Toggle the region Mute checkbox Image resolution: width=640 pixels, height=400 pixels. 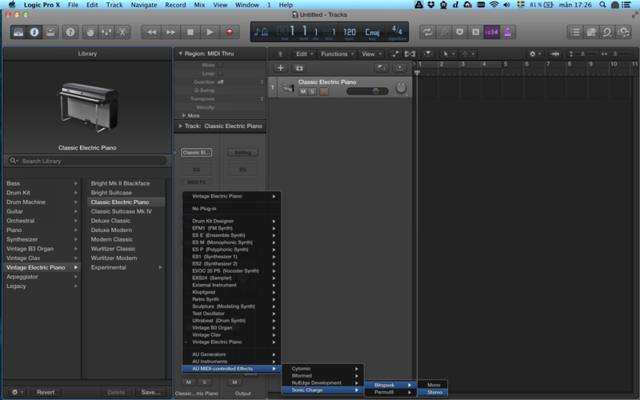221,65
